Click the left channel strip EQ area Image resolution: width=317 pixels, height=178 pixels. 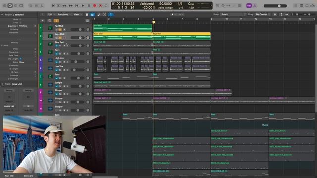coord(9,97)
